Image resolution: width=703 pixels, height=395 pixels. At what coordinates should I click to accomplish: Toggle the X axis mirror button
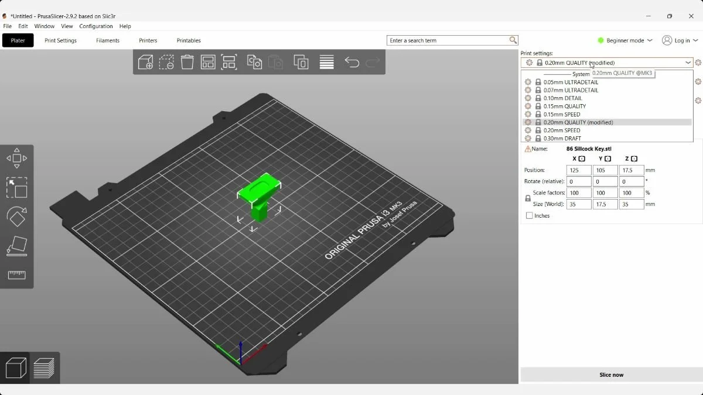click(582, 159)
